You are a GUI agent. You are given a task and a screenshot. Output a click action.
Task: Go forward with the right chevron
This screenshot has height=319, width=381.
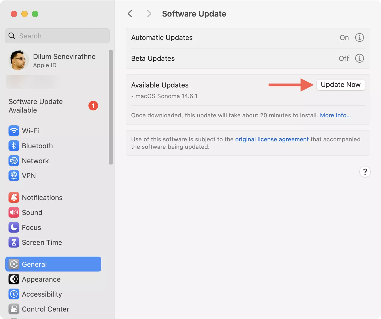[149, 14]
